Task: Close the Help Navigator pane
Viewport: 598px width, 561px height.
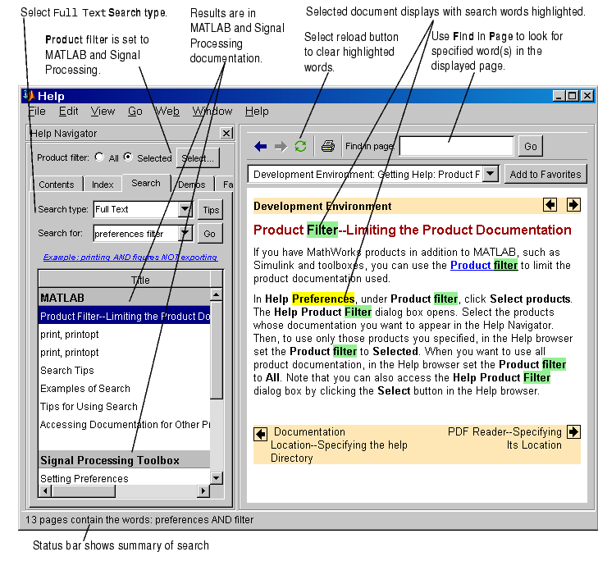Action: pos(226,133)
